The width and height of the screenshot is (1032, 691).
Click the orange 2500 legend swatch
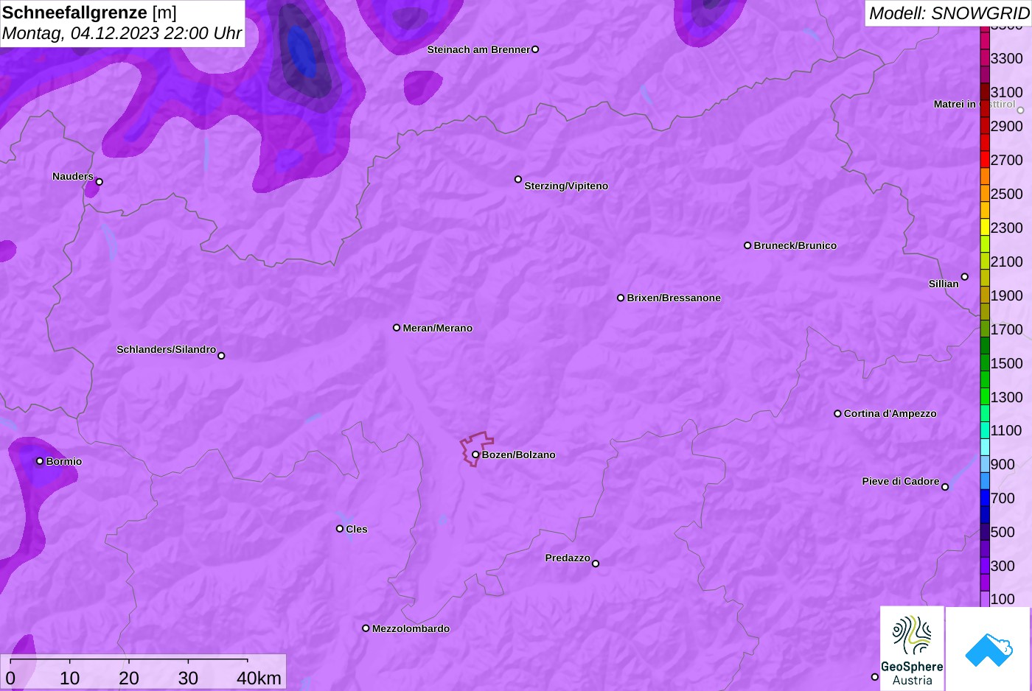(985, 193)
